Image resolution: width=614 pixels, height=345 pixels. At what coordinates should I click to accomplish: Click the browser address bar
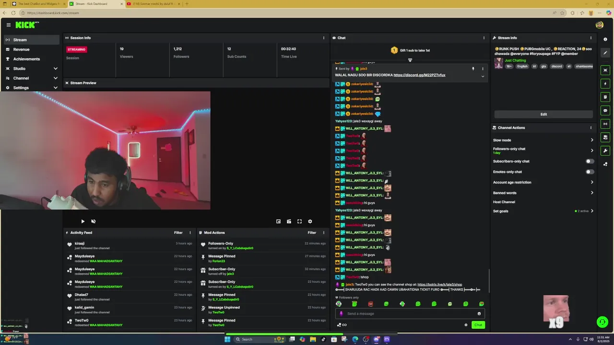(x=288, y=13)
